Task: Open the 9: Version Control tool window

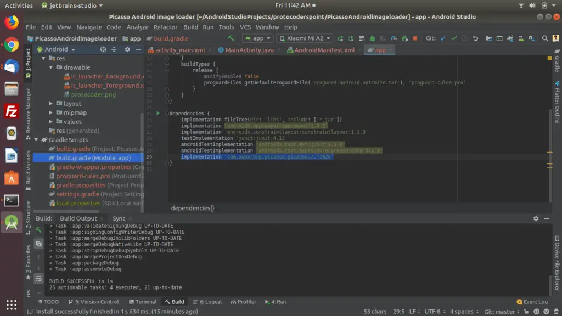Action: click(93, 302)
